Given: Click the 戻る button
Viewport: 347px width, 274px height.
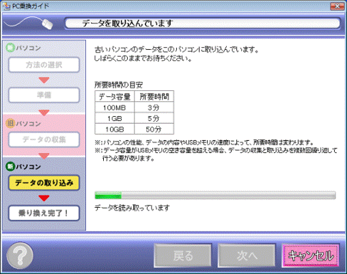Looking at the screenshot, I should pos(182,256).
